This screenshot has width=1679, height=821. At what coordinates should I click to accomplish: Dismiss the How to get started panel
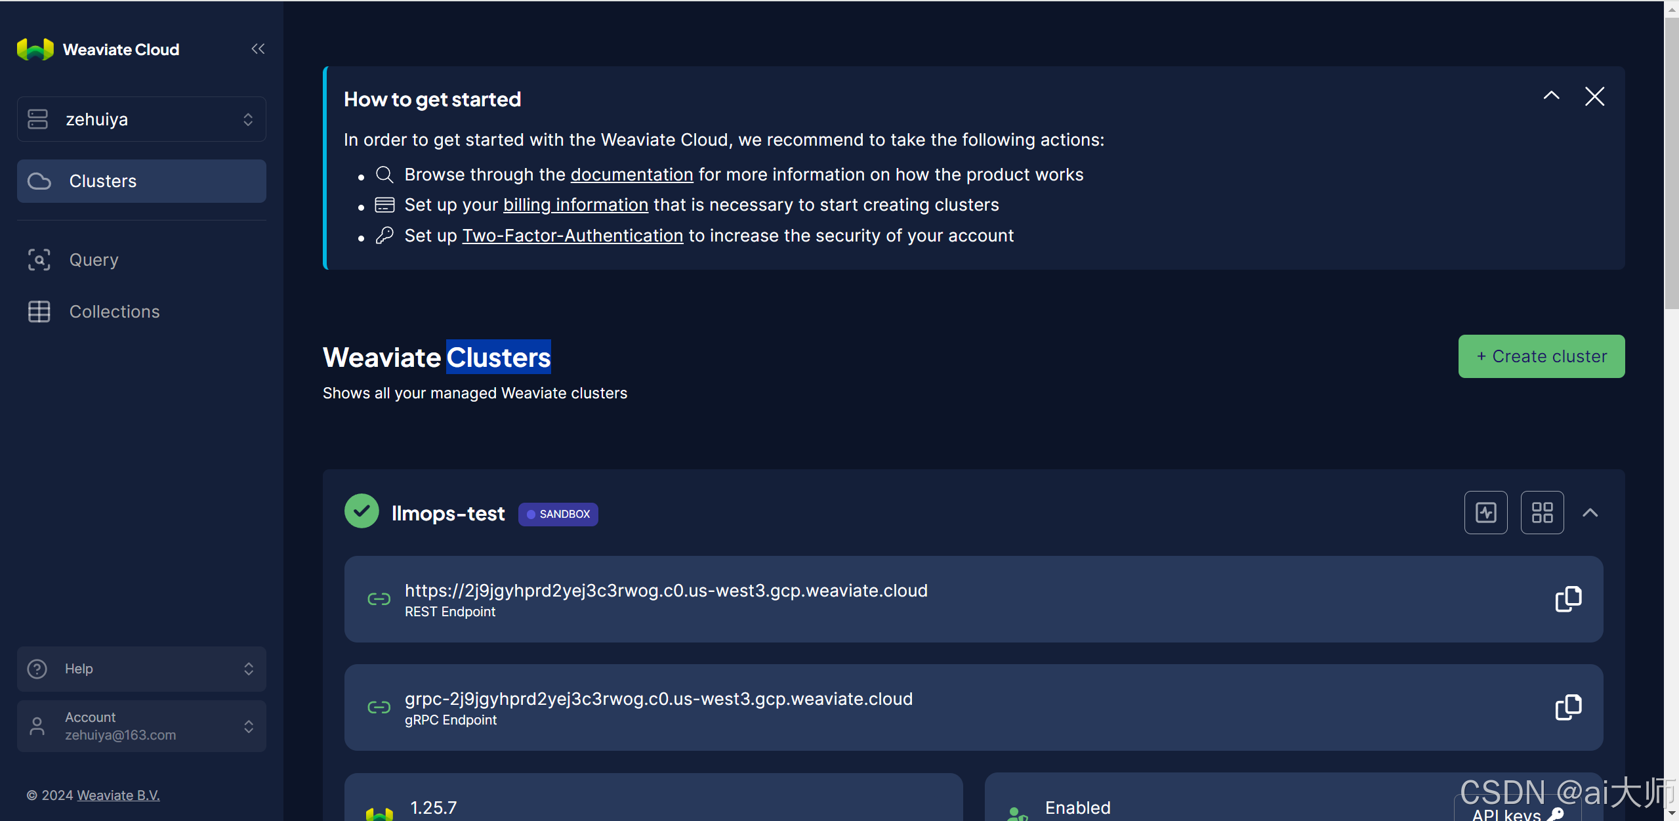coord(1594,96)
